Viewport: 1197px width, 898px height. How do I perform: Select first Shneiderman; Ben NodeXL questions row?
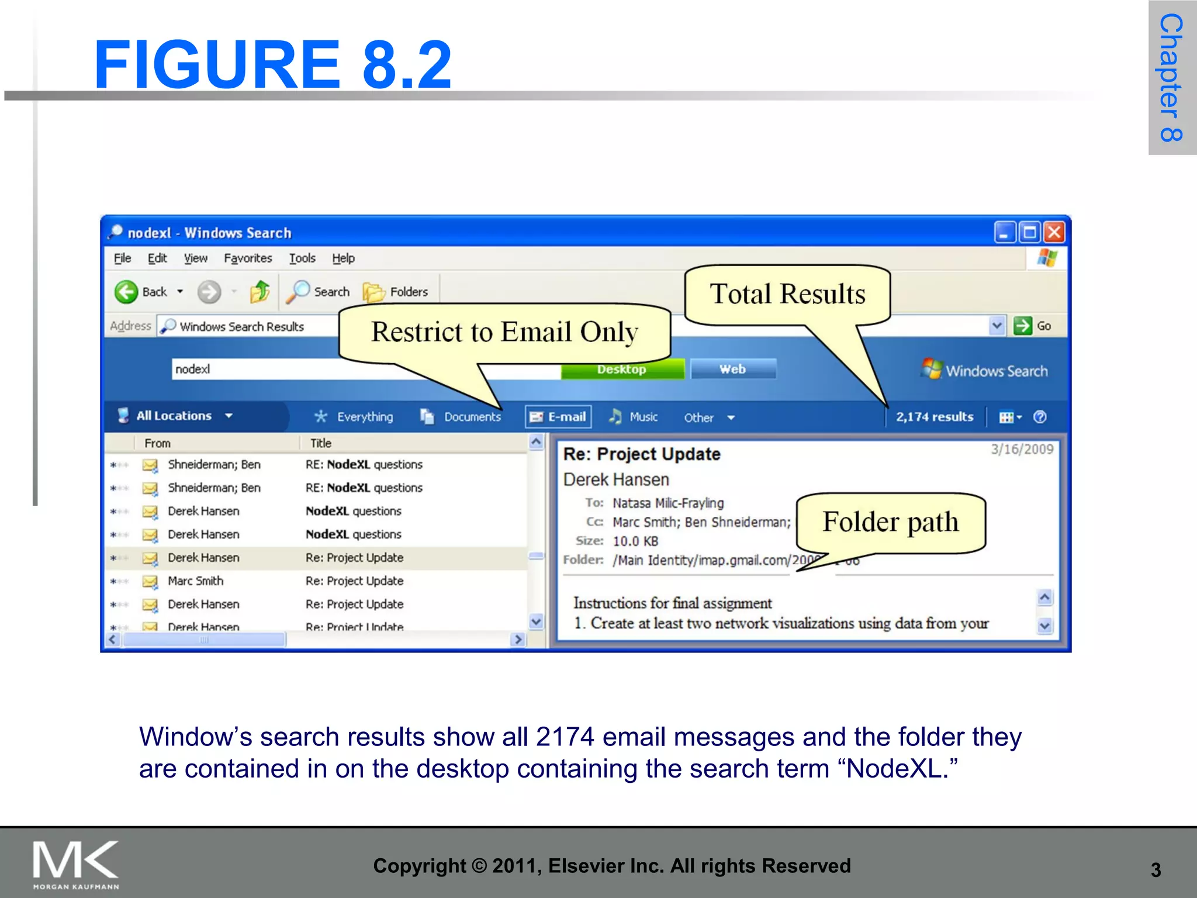[316, 465]
